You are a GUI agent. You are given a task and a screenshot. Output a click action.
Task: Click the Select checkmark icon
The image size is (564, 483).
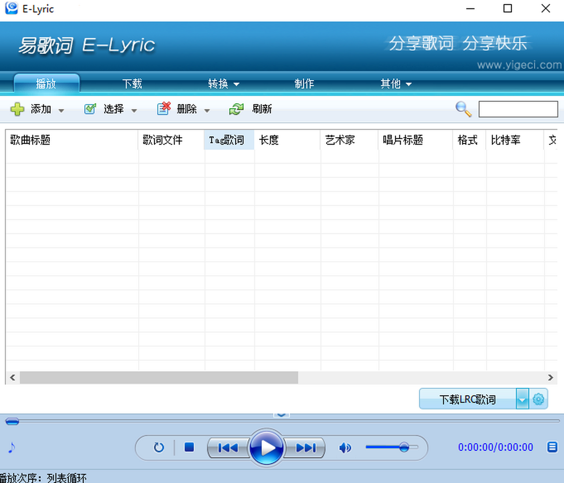click(90, 109)
